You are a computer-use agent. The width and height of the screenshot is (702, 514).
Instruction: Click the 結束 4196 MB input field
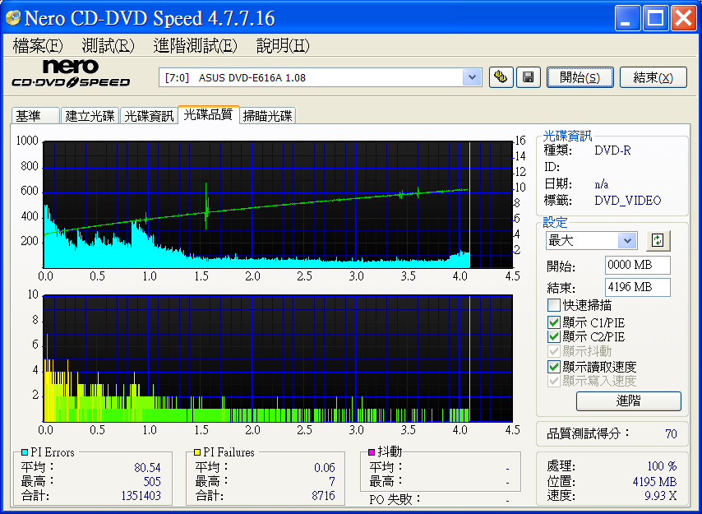click(638, 287)
